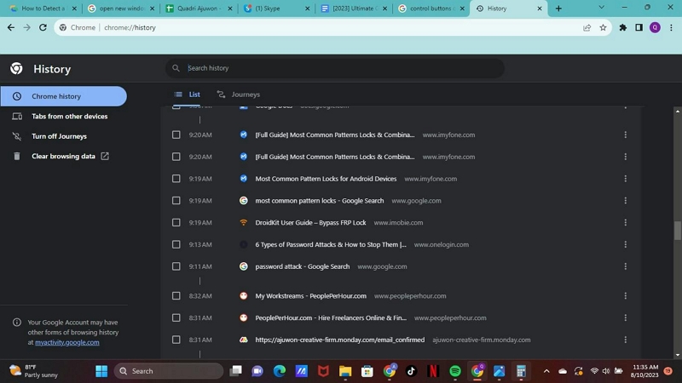Click the history page vertical scrollbar thumb
The width and height of the screenshot is (682, 383).
(678, 230)
